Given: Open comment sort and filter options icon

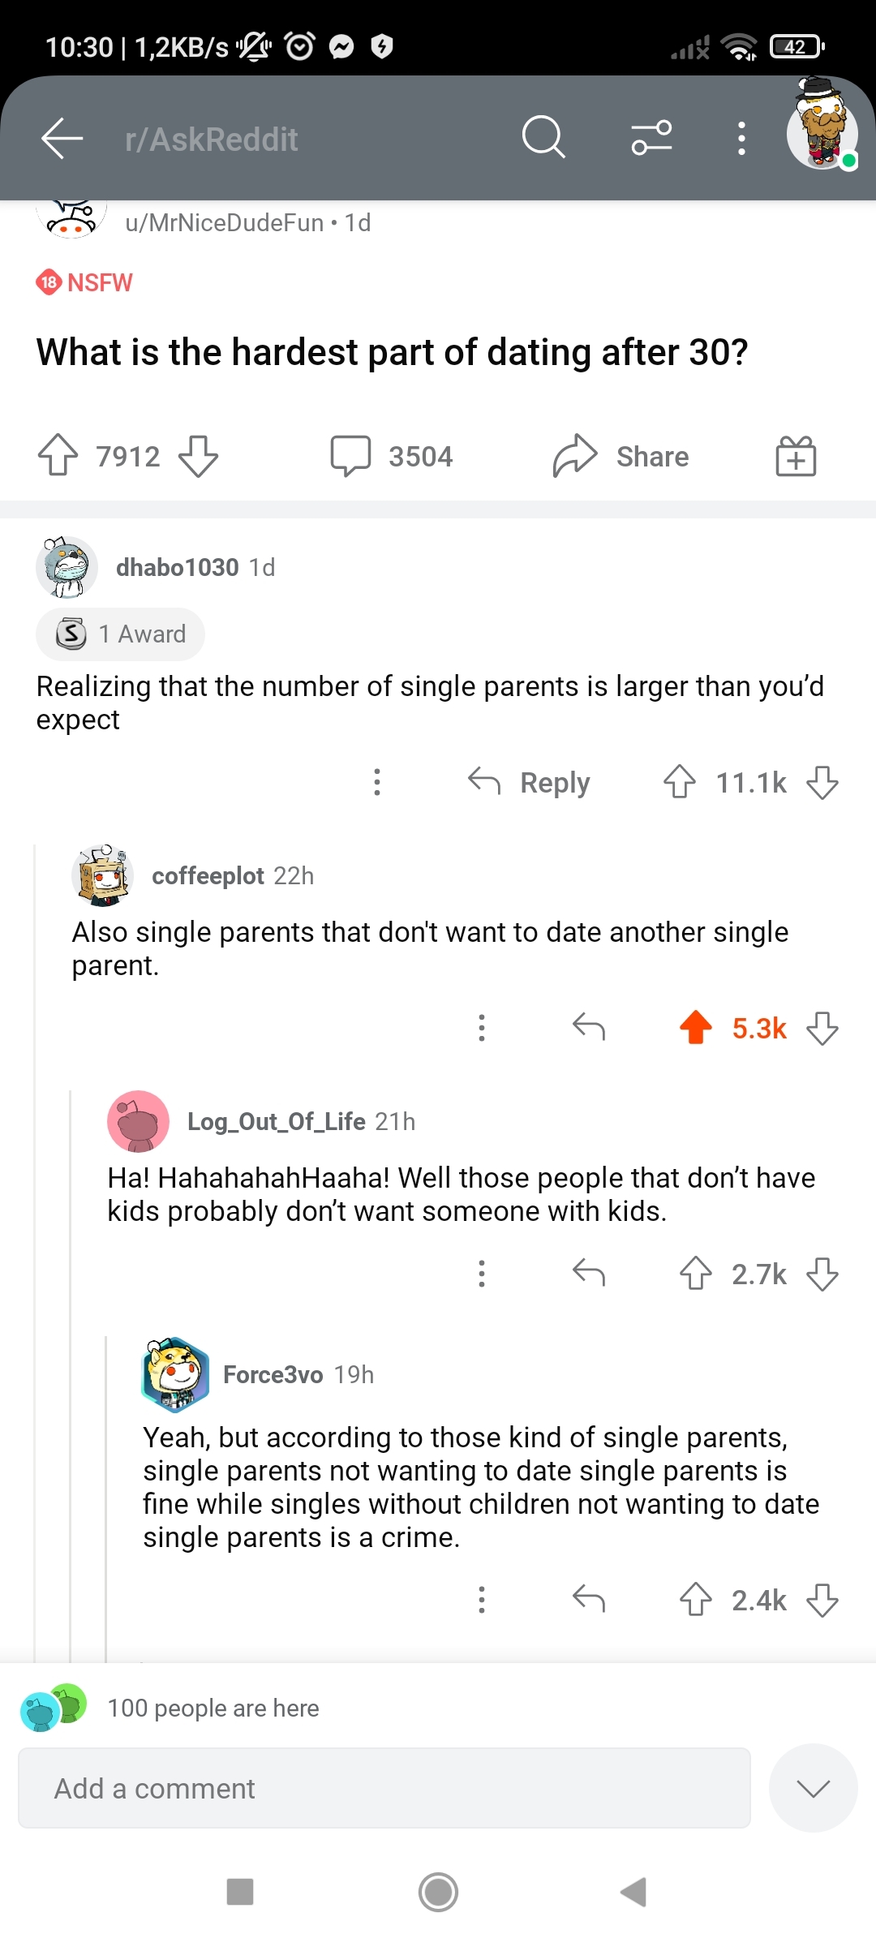Looking at the screenshot, I should click(651, 137).
